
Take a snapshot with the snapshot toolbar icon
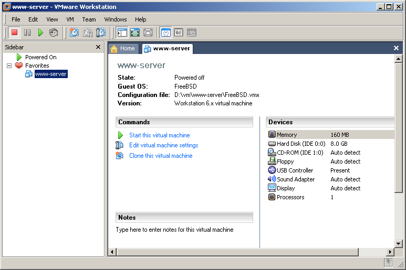(x=74, y=33)
